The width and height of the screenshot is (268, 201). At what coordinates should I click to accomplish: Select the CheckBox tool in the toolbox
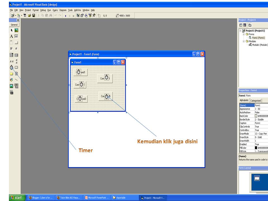point(11,49)
